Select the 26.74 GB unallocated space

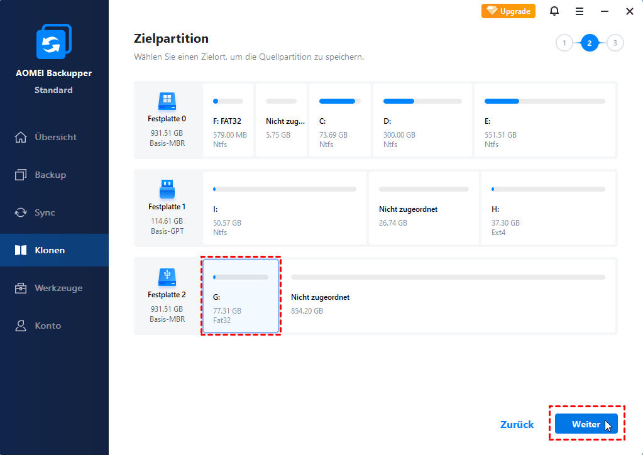(x=424, y=208)
